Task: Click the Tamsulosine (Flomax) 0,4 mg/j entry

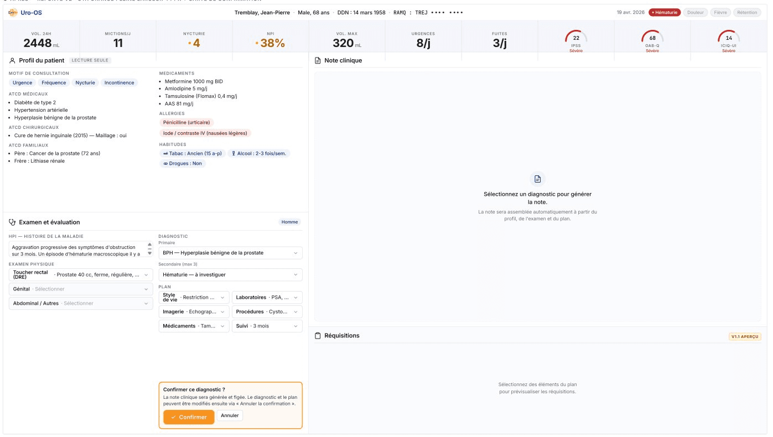Action: [201, 96]
